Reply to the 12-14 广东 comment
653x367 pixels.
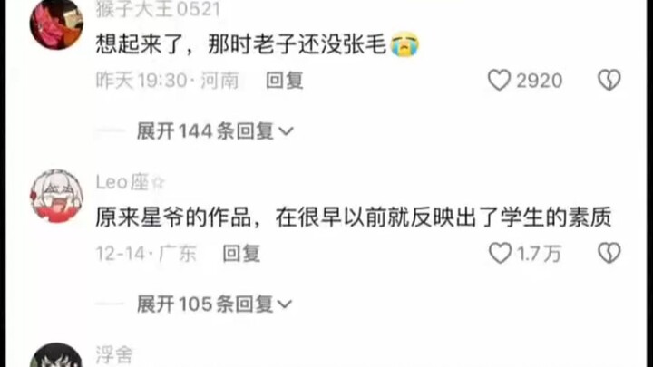[241, 254]
